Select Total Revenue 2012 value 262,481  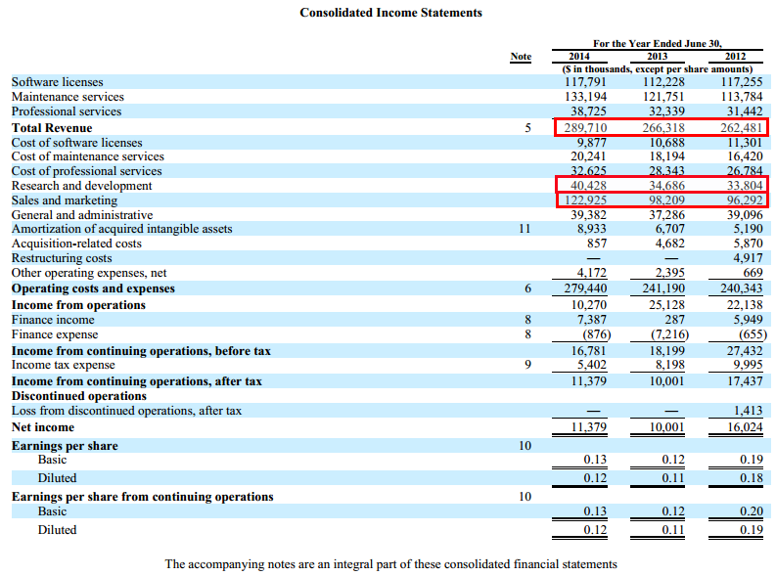point(742,128)
